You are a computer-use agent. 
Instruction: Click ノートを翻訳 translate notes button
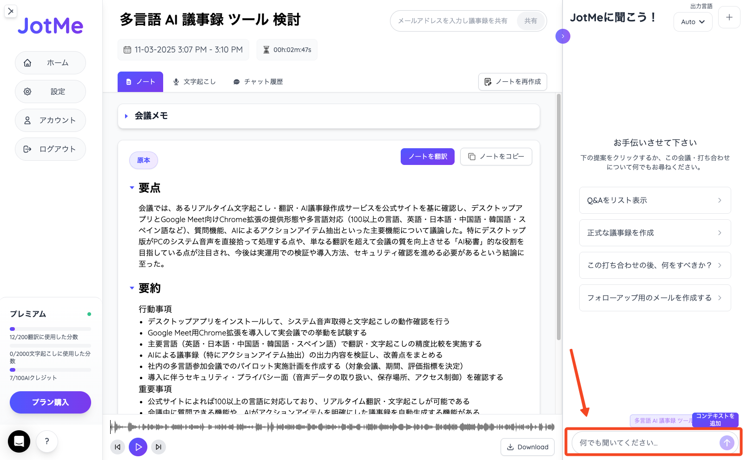pyautogui.click(x=428, y=157)
